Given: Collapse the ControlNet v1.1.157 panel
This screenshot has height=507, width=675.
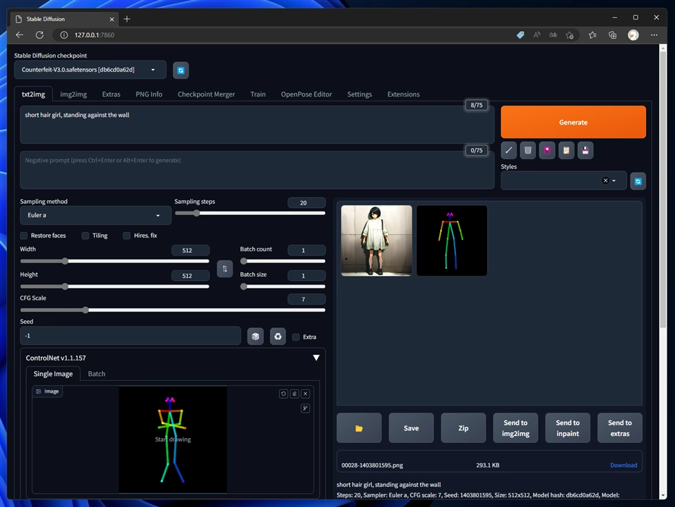Looking at the screenshot, I should 316,358.
